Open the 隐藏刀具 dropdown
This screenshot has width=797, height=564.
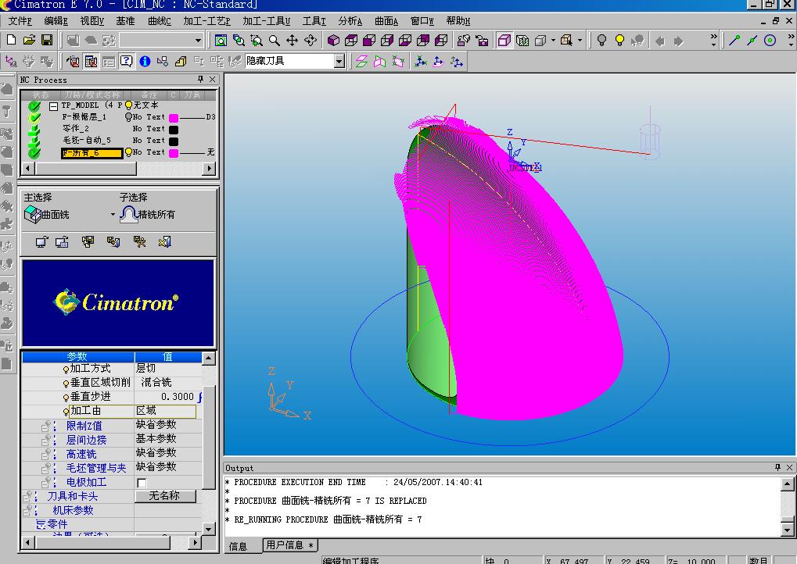(339, 62)
